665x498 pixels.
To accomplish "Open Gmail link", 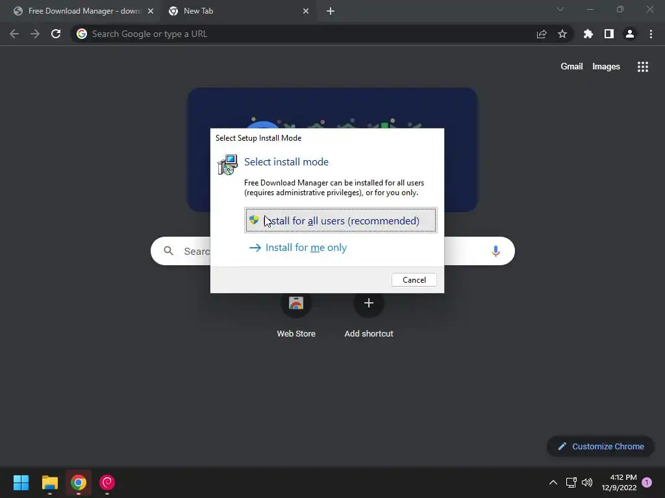I will pyautogui.click(x=571, y=67).
